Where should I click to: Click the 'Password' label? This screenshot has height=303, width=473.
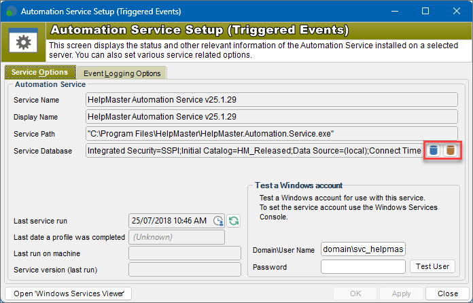point(270,267)
